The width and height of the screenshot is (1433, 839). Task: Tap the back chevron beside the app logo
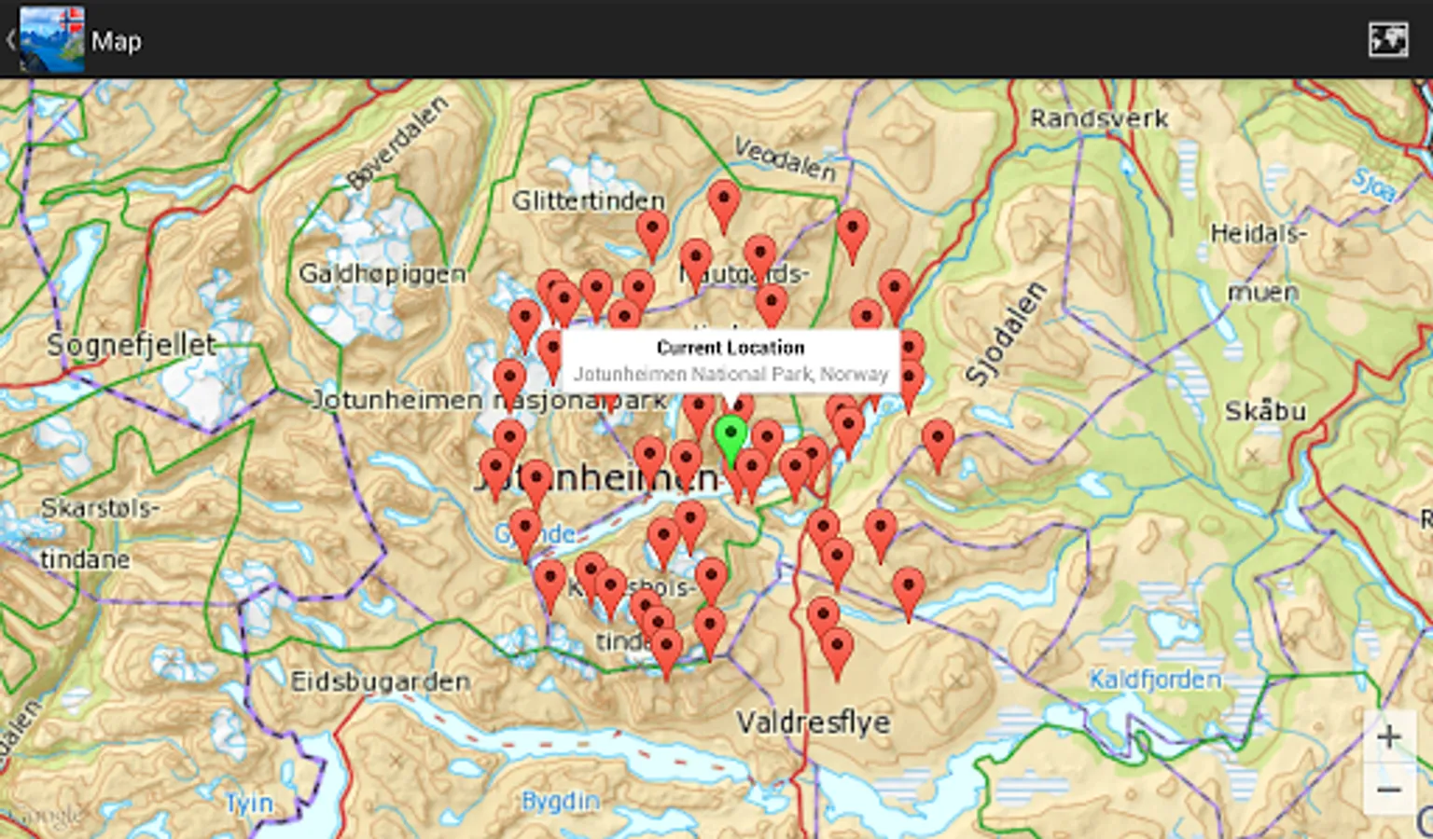[x=9, y=39]
